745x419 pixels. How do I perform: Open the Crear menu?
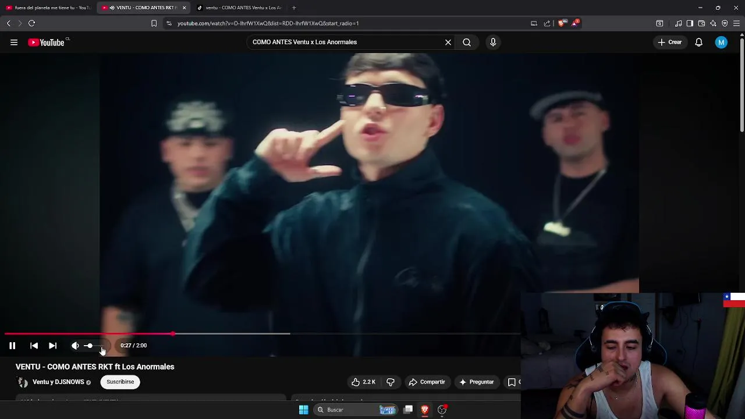click(669, 42)
